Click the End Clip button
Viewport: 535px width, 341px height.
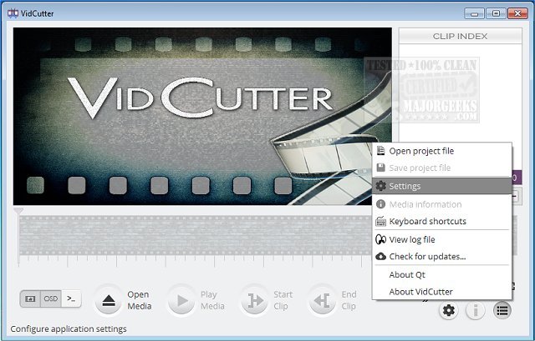pos(323,300)
